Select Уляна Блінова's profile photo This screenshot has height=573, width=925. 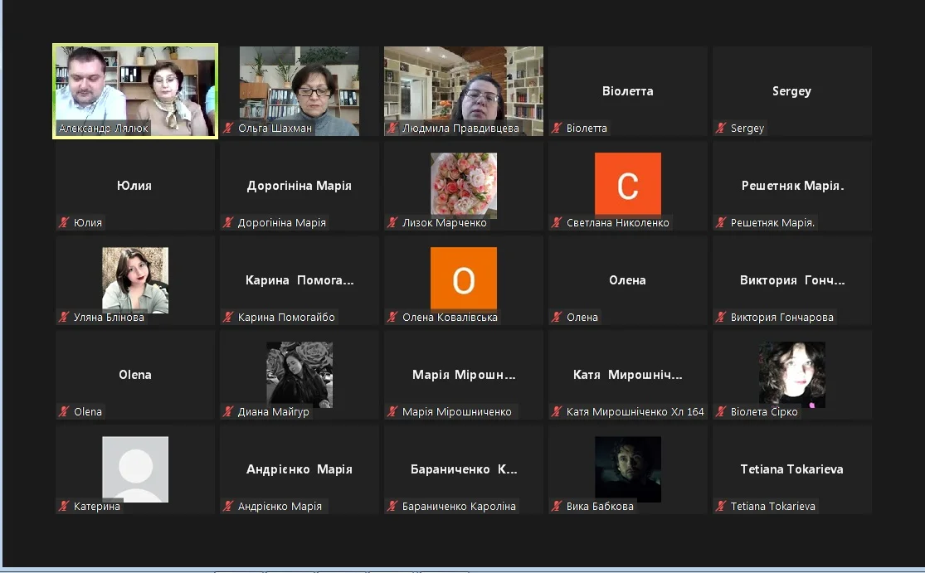coord(135,280)
